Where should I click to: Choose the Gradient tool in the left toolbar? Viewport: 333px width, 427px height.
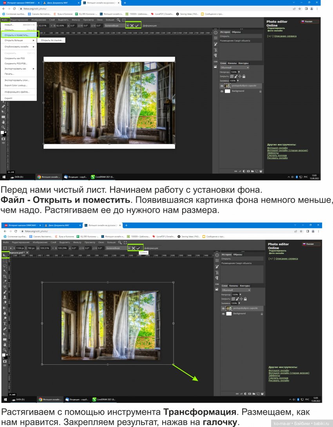[x=5, y=308]
